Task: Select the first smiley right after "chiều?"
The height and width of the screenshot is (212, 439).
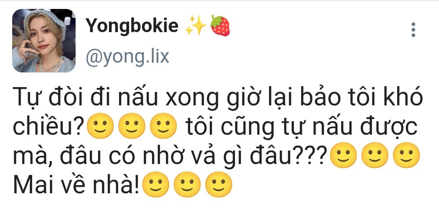Action: click(100, 126)
